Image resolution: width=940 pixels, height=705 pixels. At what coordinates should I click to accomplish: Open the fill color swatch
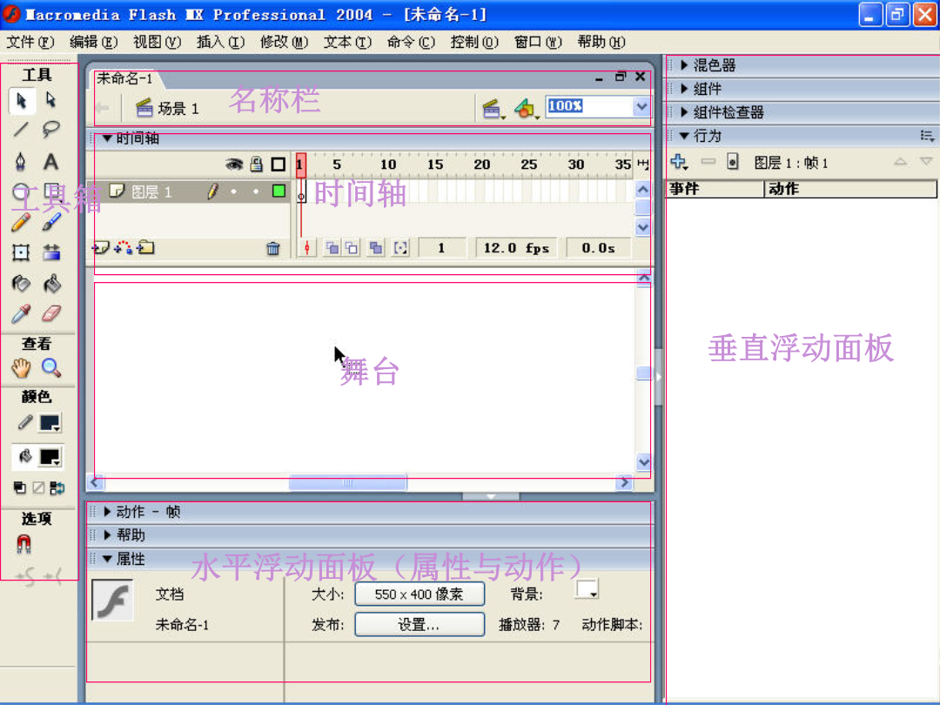click(50, 457)
